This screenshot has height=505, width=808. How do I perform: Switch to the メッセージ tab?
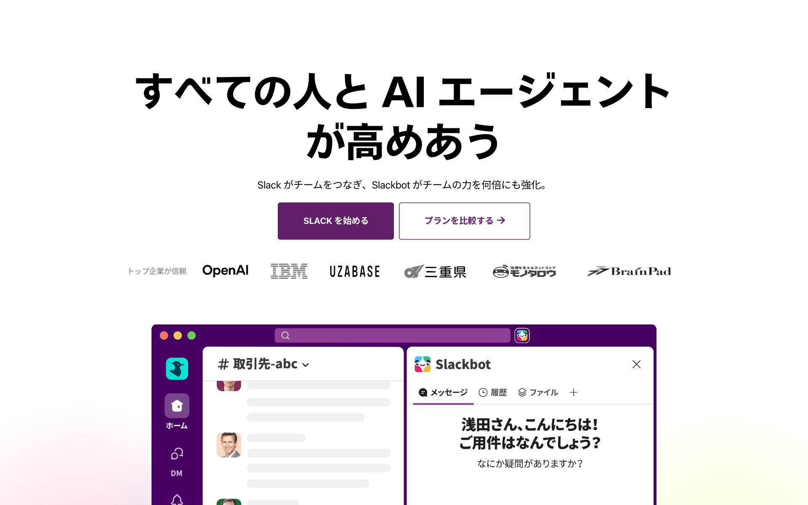[x=443, y=393]
